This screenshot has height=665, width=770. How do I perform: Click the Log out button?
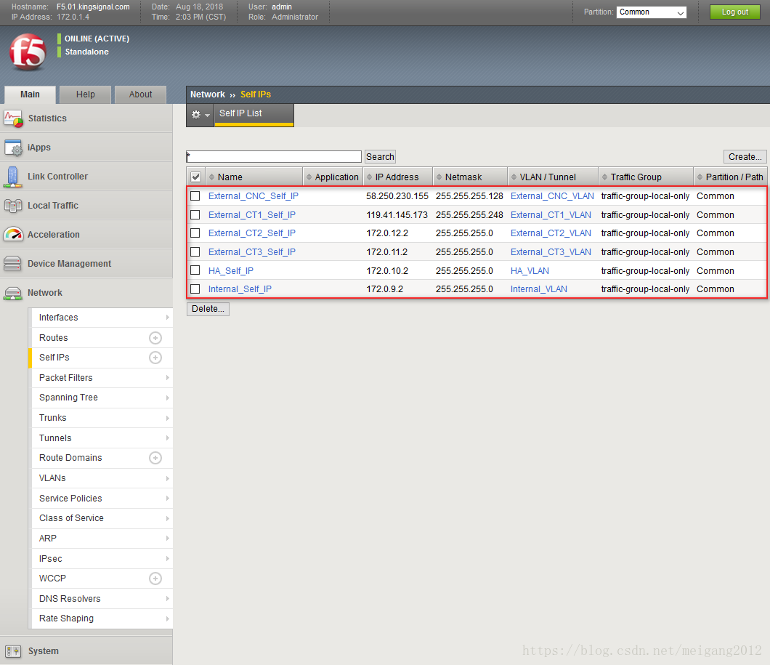click(x=734, y=12)
